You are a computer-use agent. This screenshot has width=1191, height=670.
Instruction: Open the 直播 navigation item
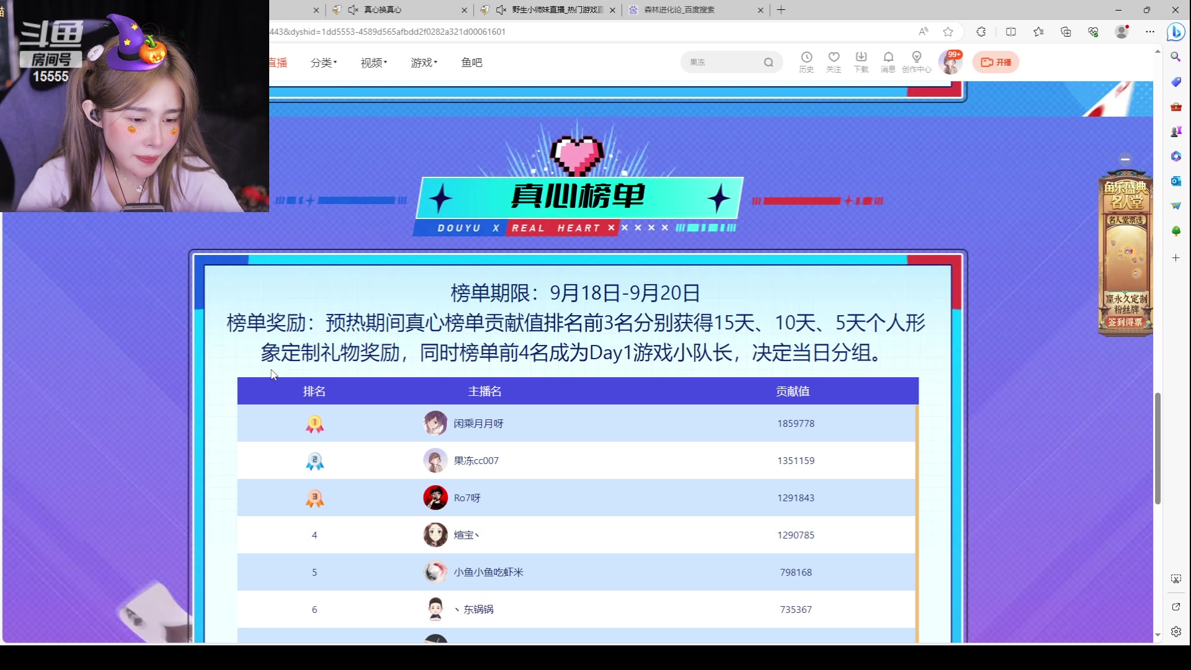coord(279,63)
